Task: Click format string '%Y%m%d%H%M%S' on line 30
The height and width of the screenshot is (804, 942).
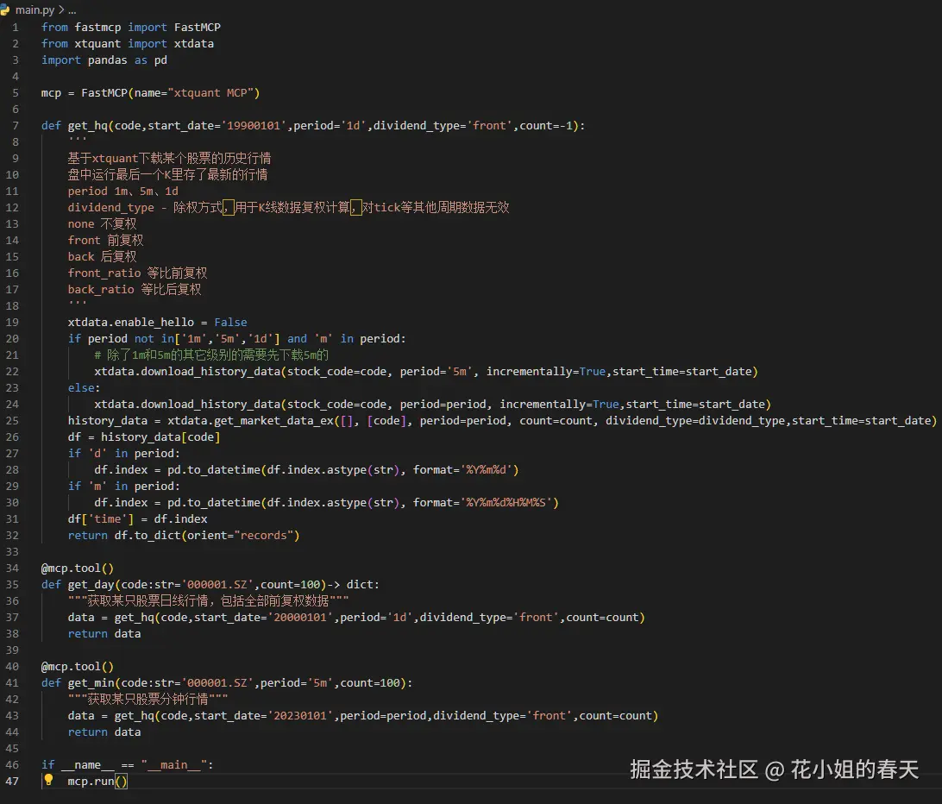Action: pyautogui.click(x=506, y=502)
